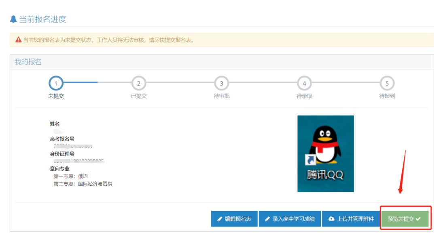Screen dimensions: 437x233
Task: Select step 2 circle 已提交
Action: coord(139,84)
